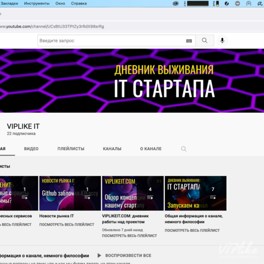Click the channel search magnifier icon
Image resolution: width=264 pixels, height=264 pixels.
pyautogui.click(x=184, y=149)
